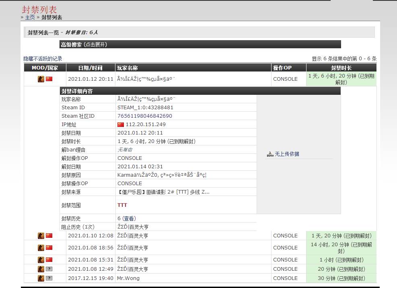Click the DEMO icon next to 无上传依据
397x288 pixels.
(x=269, y=153)
